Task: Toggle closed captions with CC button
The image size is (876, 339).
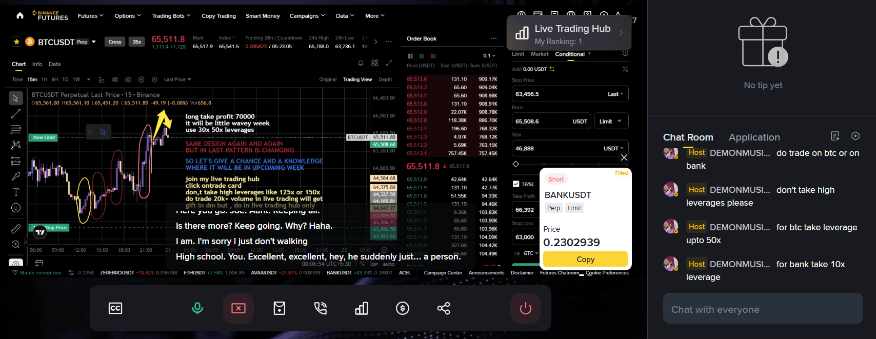Action: (x=115, y=308)
